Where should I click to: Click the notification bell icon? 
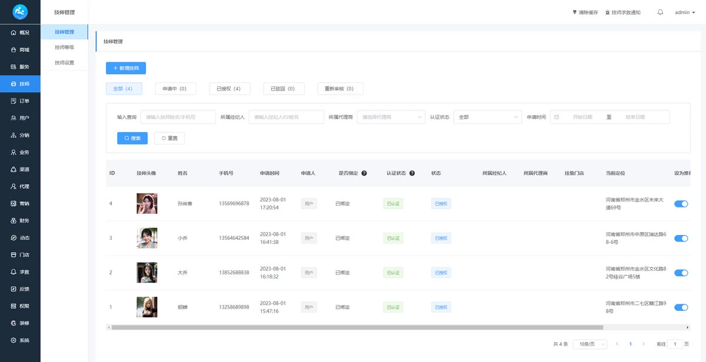(x=660, y=12)
